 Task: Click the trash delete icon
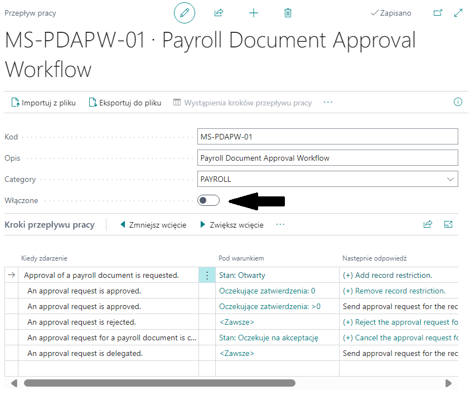pyautogui.click(x=288, y=13)
